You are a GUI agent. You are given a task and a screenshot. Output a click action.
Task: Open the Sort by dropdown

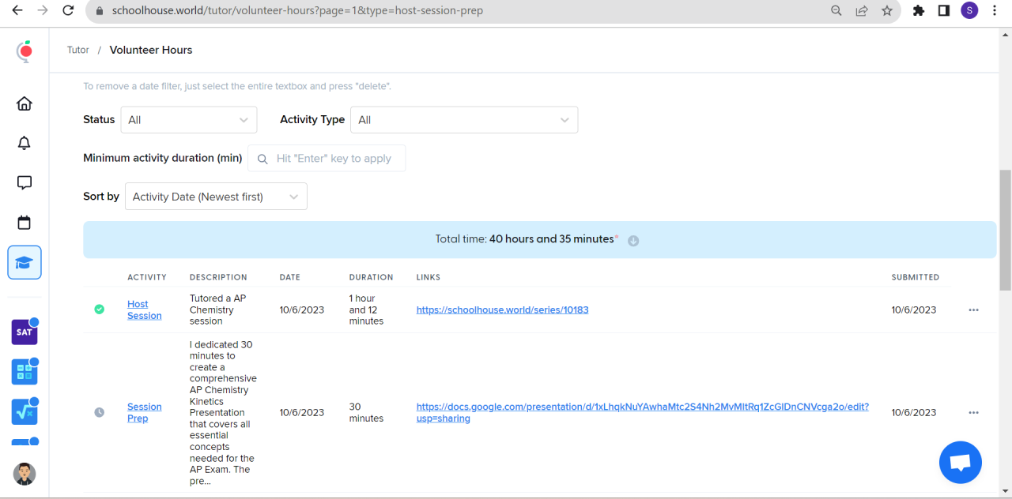point(216,197)
